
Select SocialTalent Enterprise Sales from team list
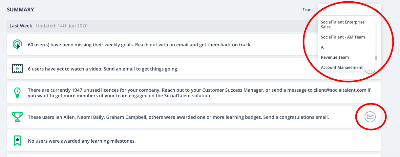343,24
